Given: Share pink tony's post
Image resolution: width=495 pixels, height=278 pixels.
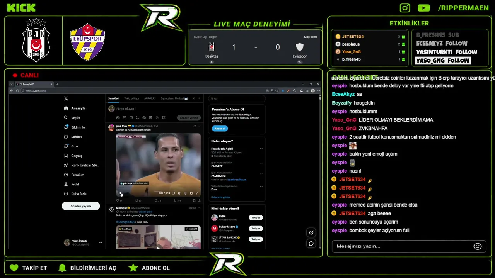Looking at the screenshot, I should pyautogui.click(x=199, y=200).
